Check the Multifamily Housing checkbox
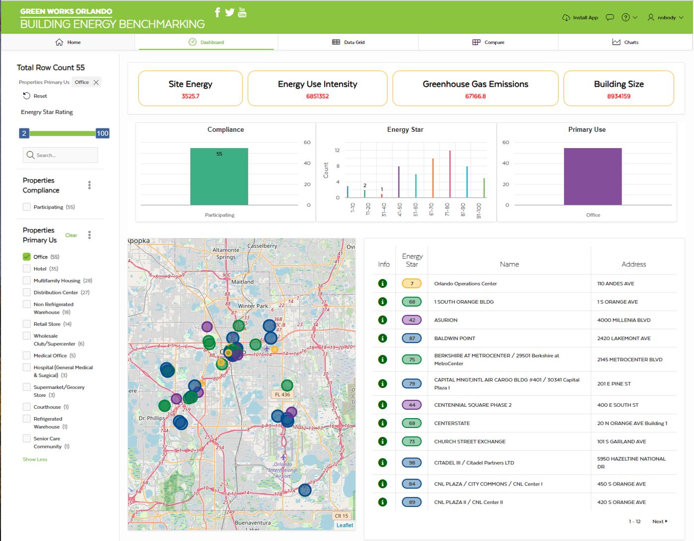The width and height of the screenshot is (694, 541). pos(27,280)
